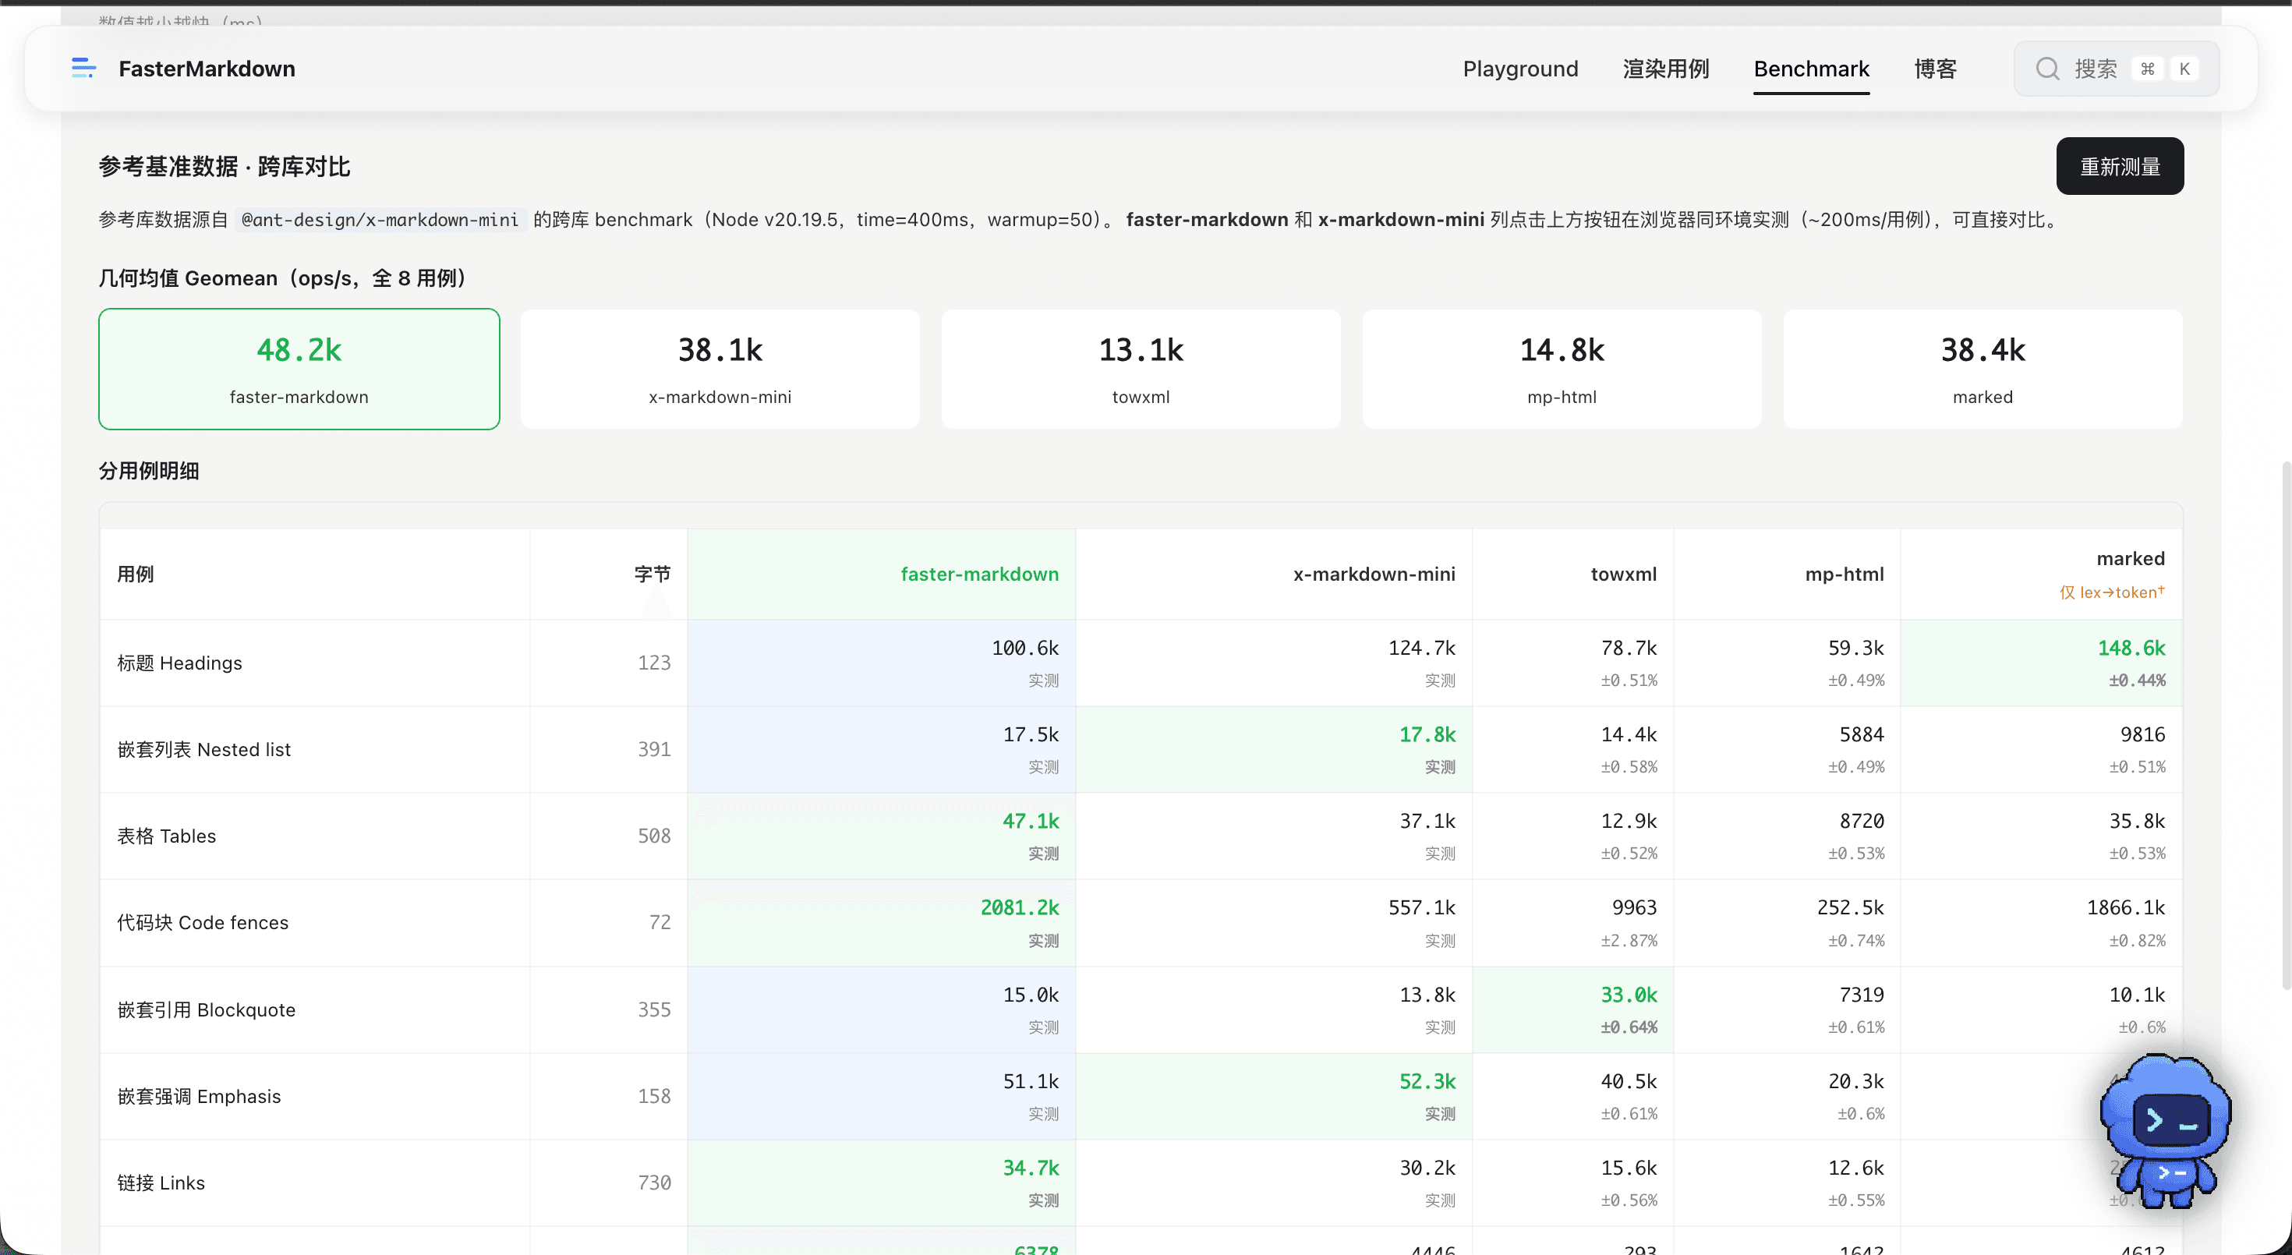Click the 124.7k x-markdown-mini Headings value
The width and height of the screenshot is (2292, 1255).
pyautogui.click(x=1422, y=648)
